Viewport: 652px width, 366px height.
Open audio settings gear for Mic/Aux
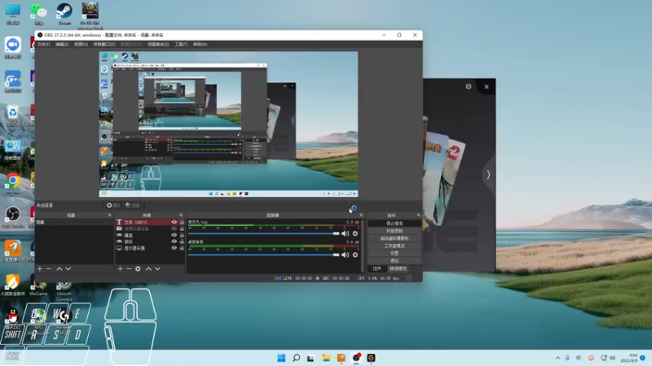click(355, 233)
